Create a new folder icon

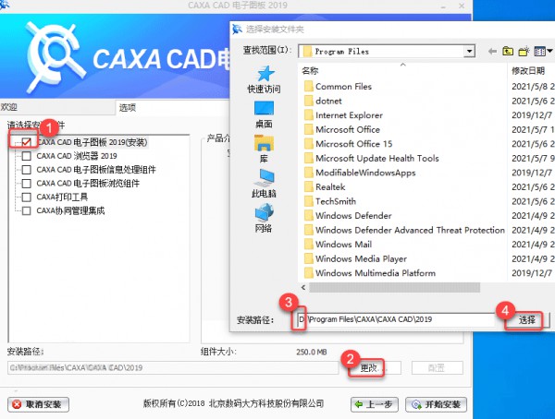524,52
